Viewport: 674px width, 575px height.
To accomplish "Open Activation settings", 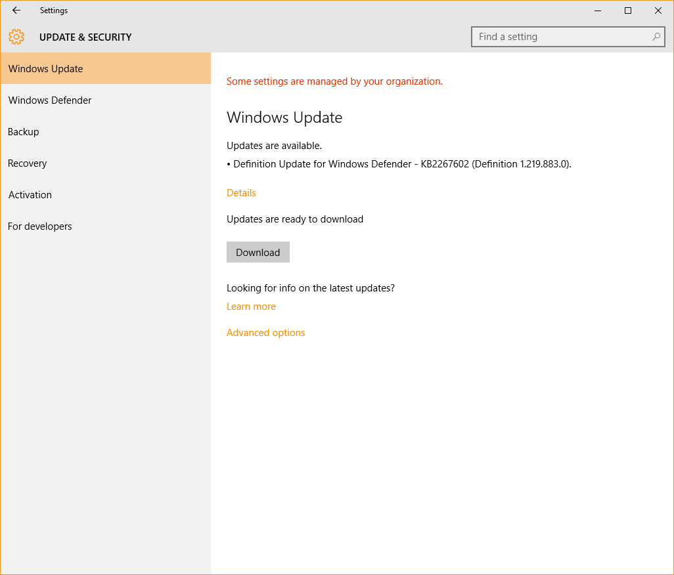I will (x=105, y=195).
